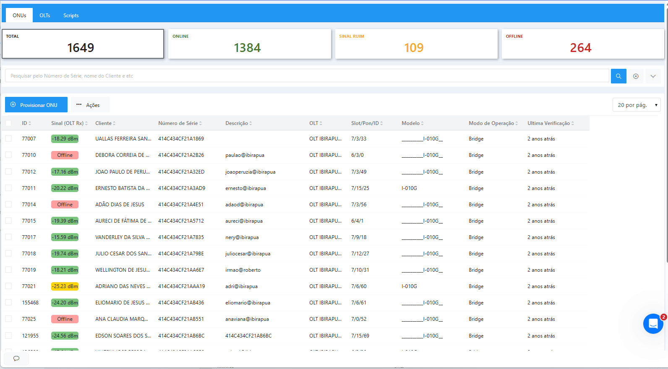Sort by ID column arrows
668x369 pixels.
tap(30, 123)
